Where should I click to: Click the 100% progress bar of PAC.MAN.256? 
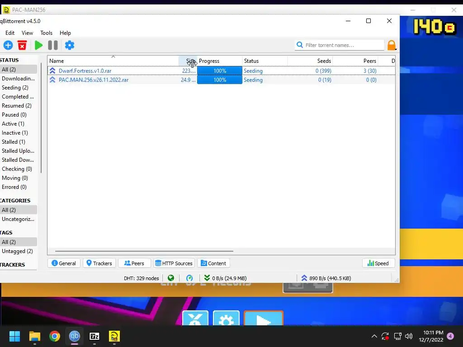click(220, 80)
